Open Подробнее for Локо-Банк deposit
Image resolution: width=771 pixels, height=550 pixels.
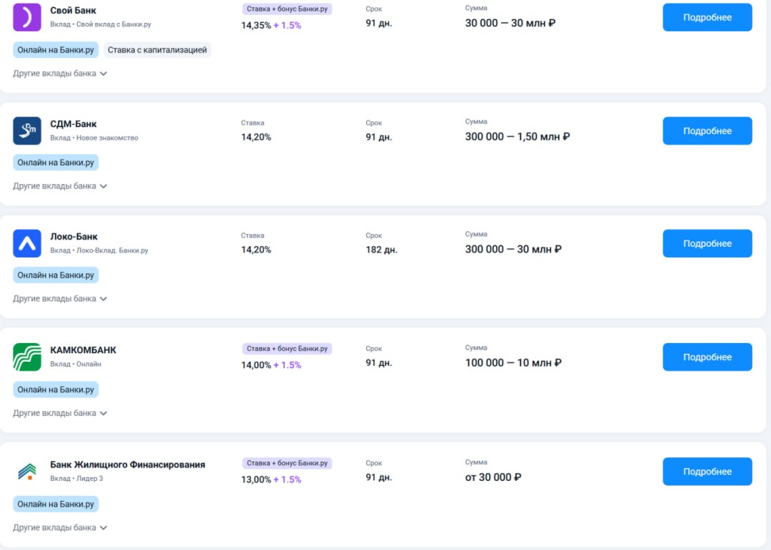coord(707,243)
